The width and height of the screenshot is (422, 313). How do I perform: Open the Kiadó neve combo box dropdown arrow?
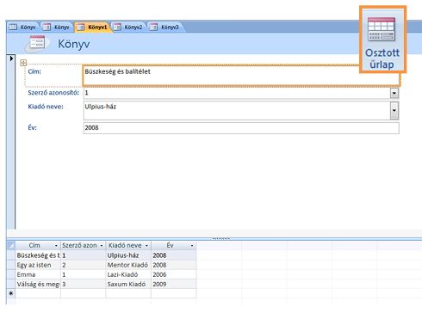tap(394, 111)
